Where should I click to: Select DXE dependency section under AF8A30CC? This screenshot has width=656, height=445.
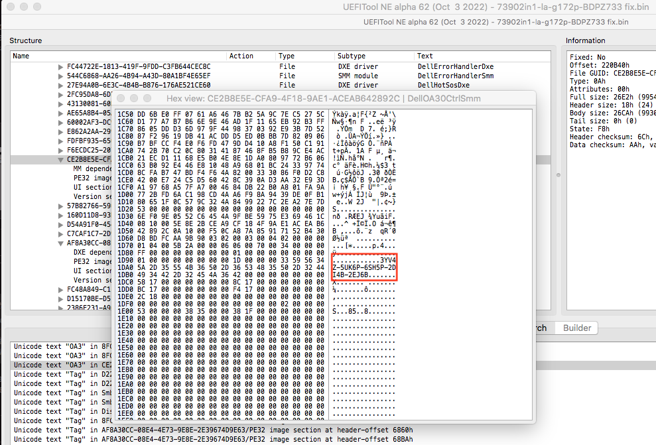(x=92, y=252)
